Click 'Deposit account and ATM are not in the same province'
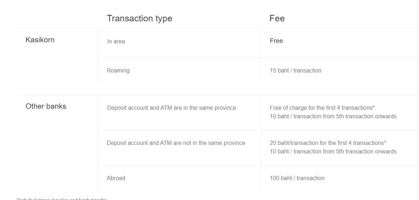Viewport: 419px width, 200px height. [176, 143]
